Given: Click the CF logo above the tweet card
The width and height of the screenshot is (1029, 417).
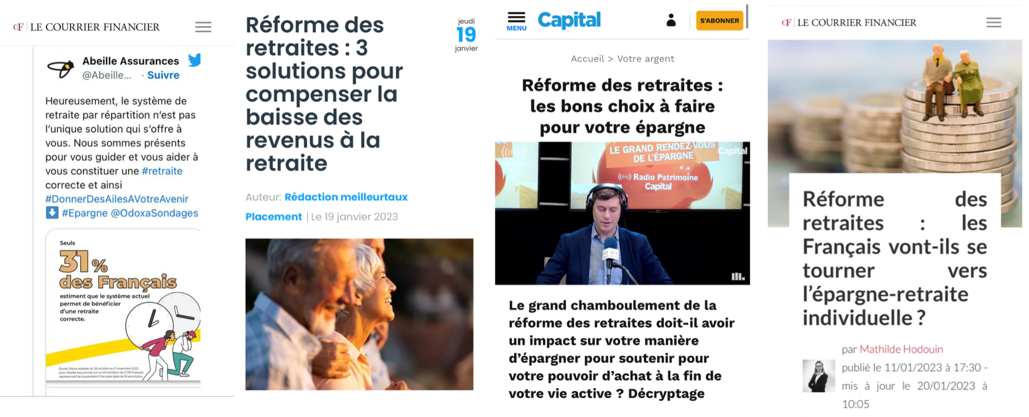Looking at the screenshot, I should point(19,27).
